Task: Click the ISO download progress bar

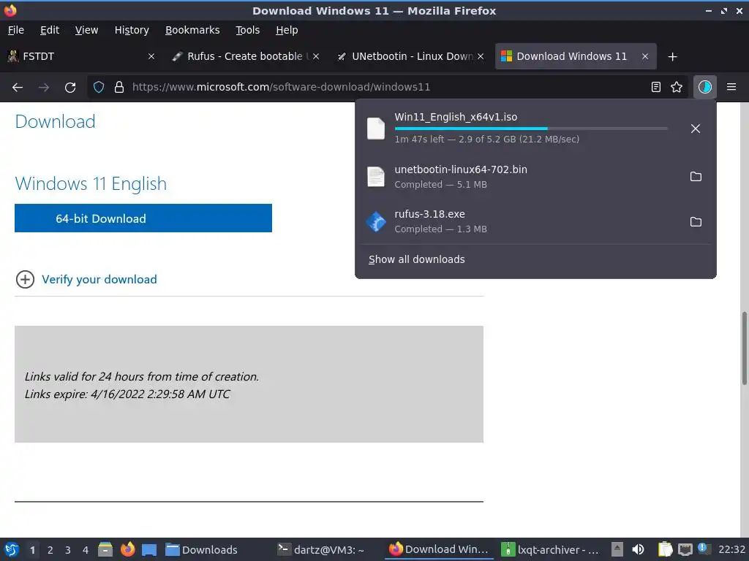Action: 531,129
